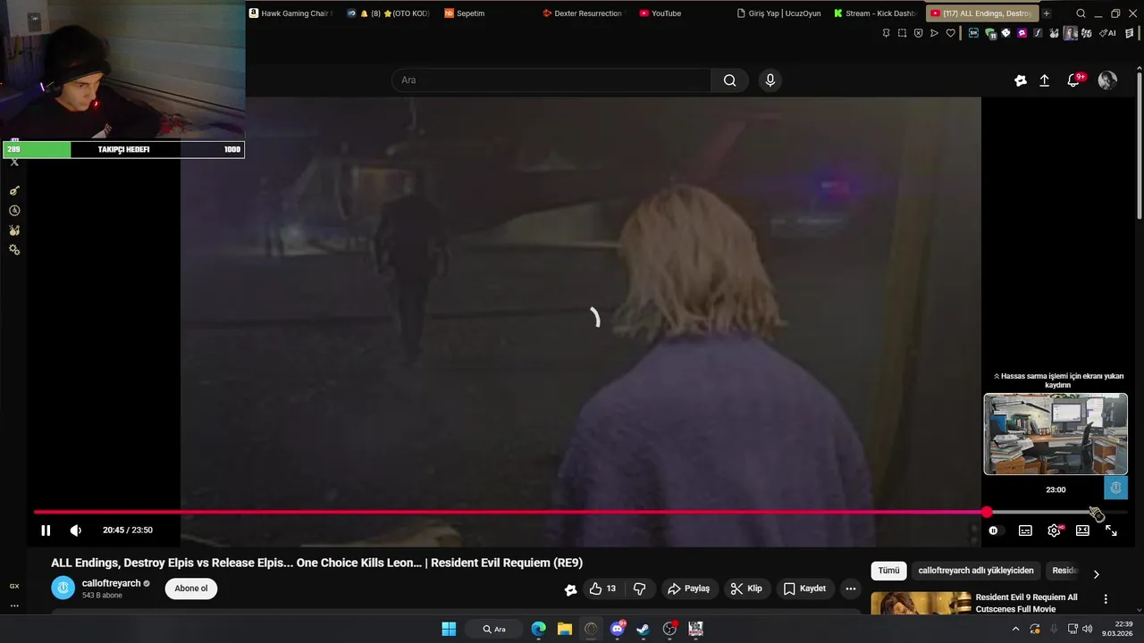Click the heart bookmark icon in toolbar
Image resolution: width=1144 pixels, height=643 pixels.
point(950,33)
